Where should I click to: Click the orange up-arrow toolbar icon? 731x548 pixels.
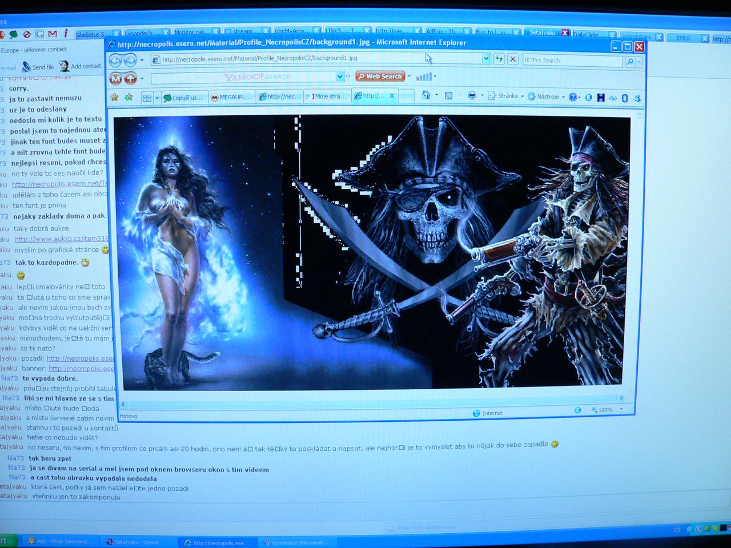(x=131, y=78)
